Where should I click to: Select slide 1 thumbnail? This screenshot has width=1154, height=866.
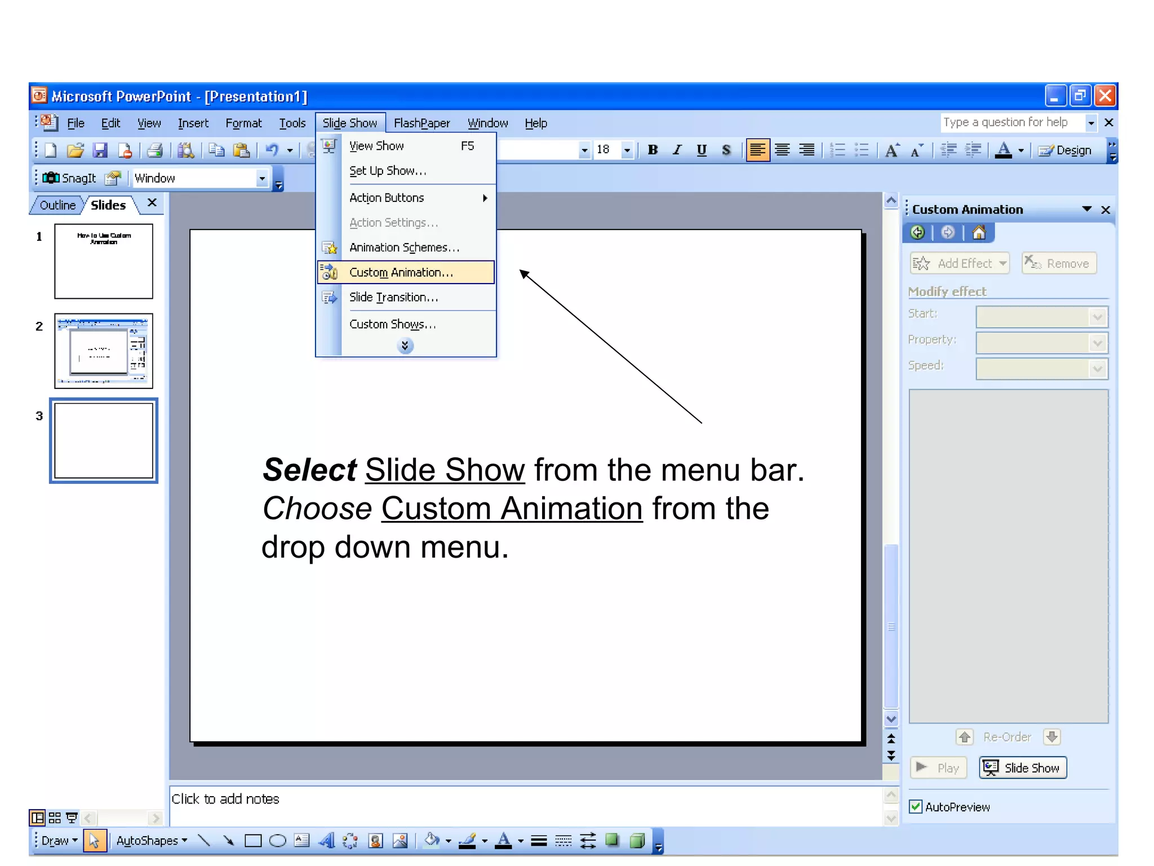104,261
